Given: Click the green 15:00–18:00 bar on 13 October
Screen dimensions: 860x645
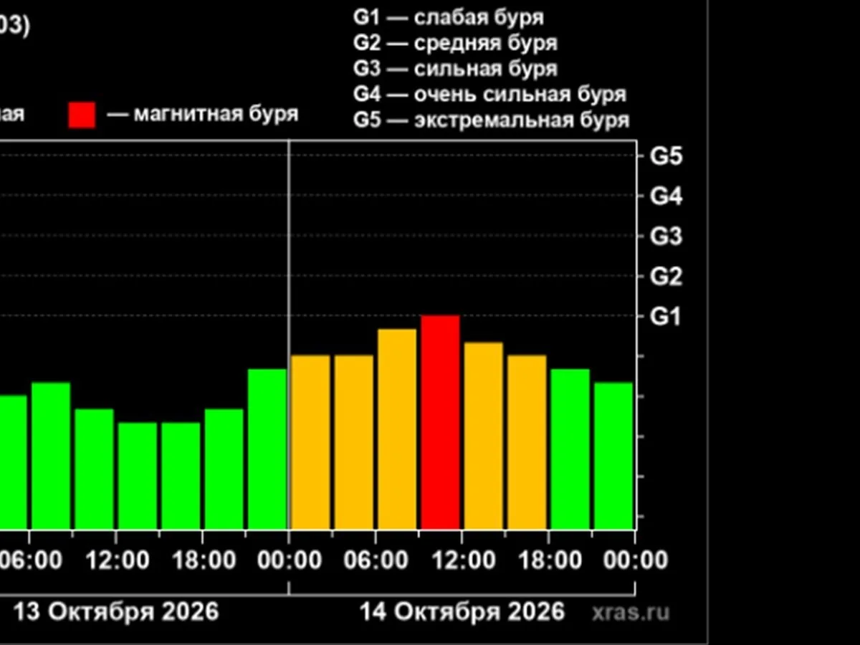Looking at the screenshot, I should pos(181,476).
